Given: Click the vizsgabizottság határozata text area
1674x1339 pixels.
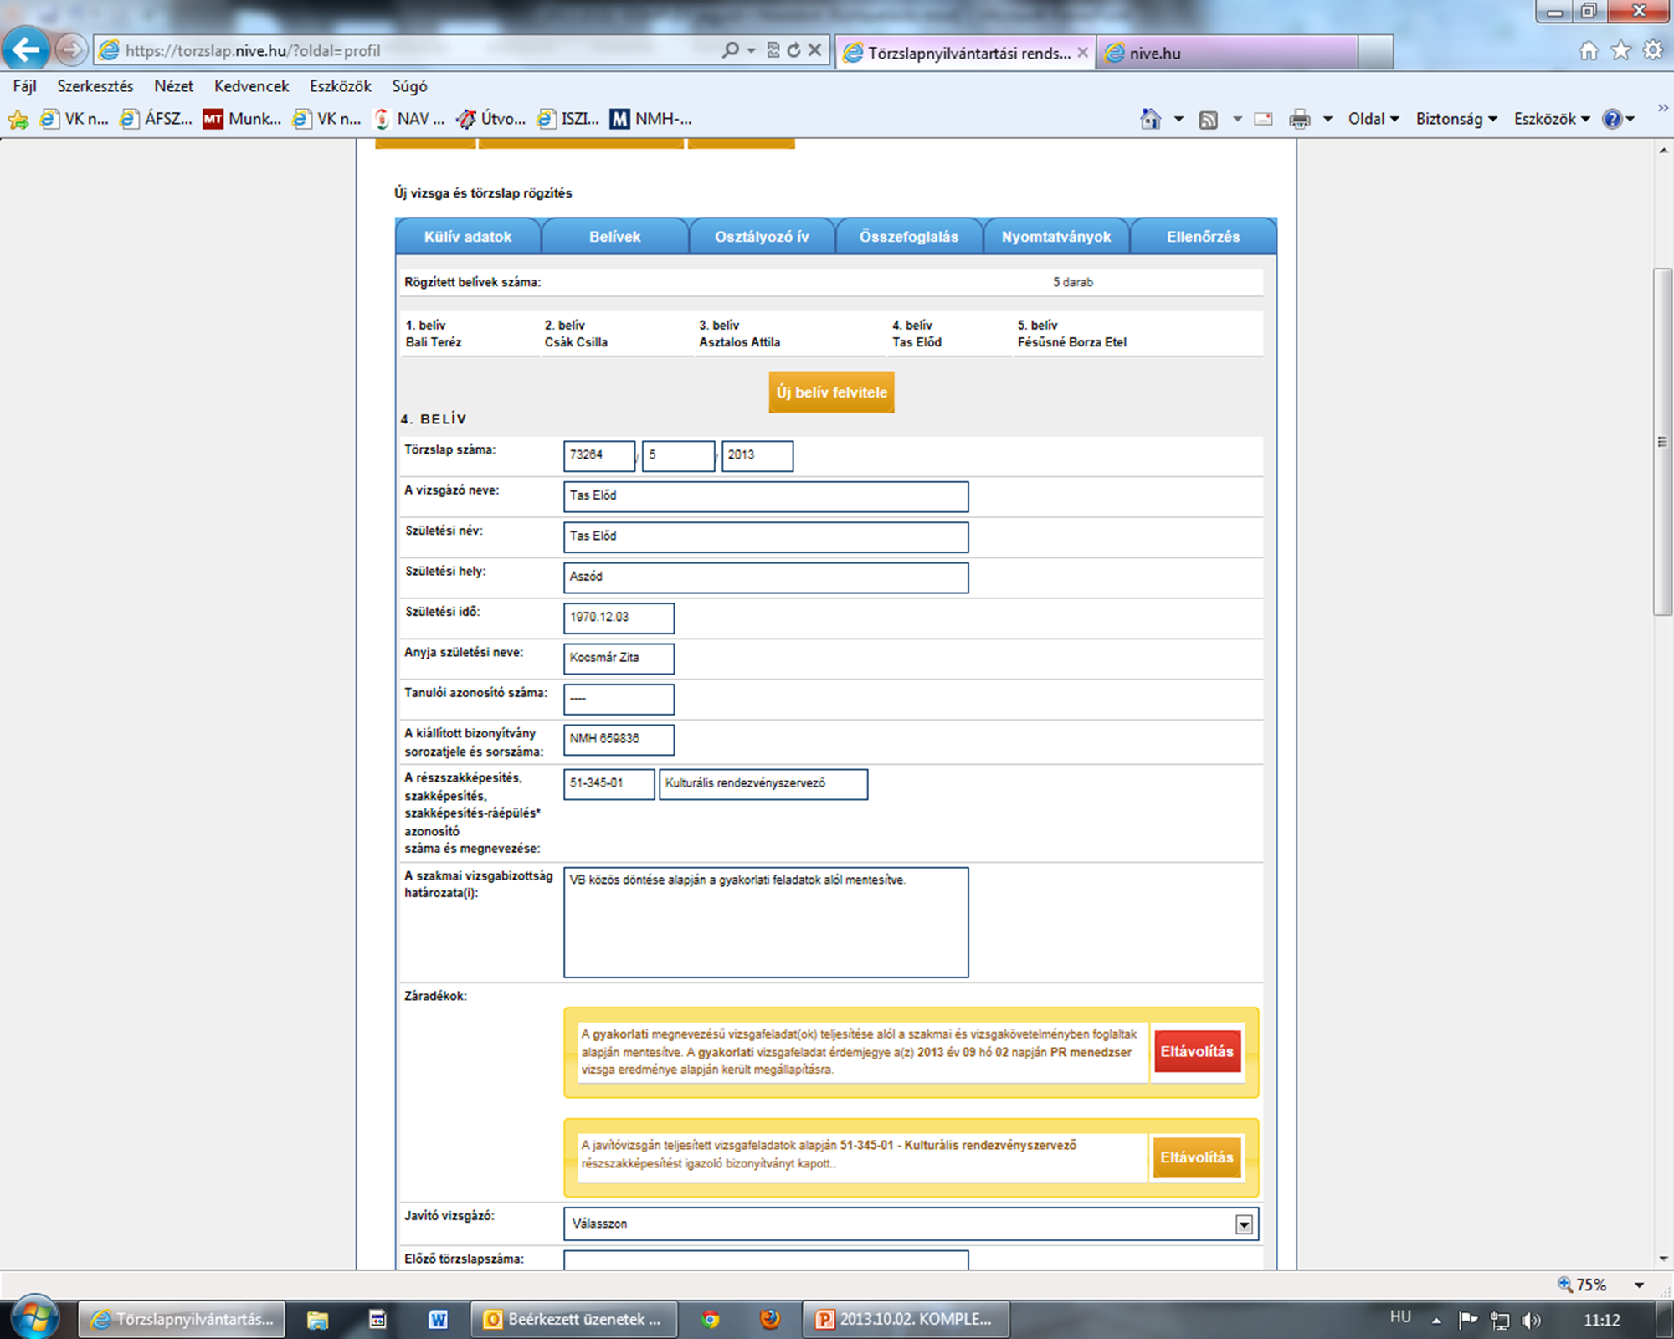Looking at the screenshot, I should [766, 922].
